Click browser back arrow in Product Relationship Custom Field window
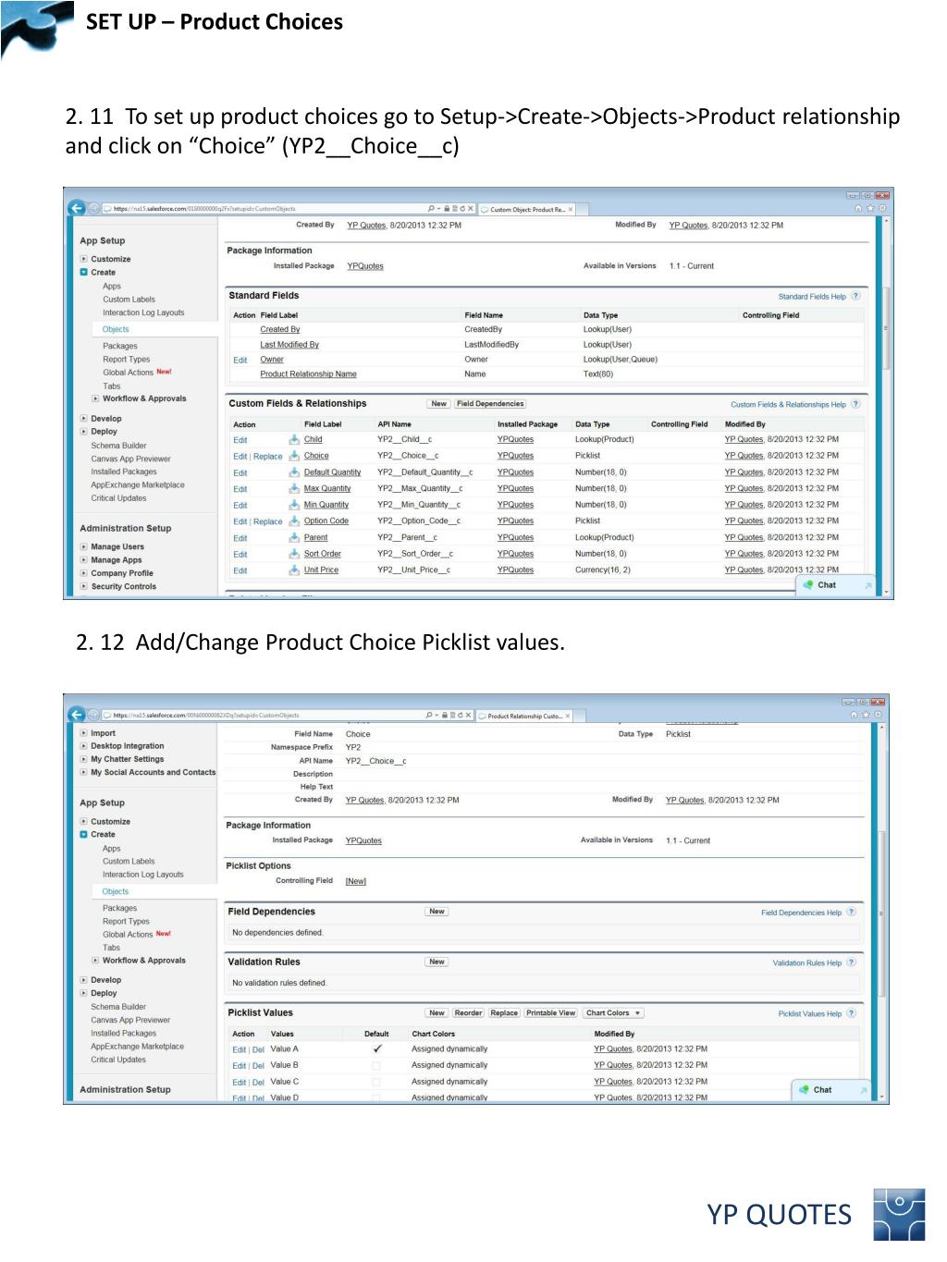Image resolution: width=947 pixels, height=1262 pixels. (77, 715)
